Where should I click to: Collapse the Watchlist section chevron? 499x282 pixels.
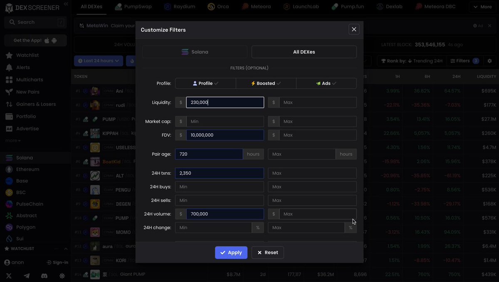coord(66,249)
